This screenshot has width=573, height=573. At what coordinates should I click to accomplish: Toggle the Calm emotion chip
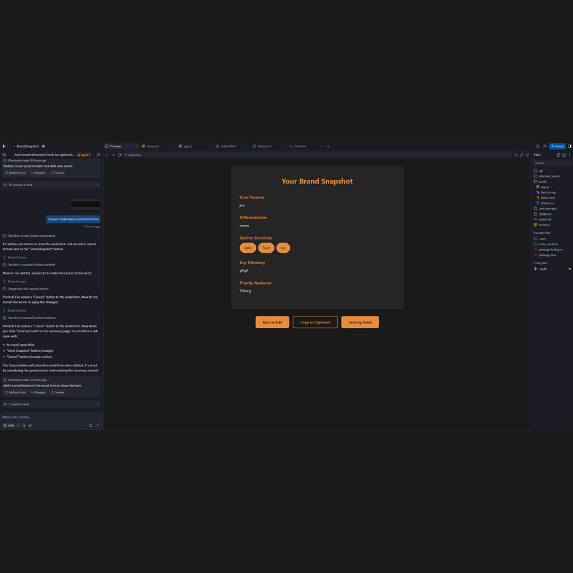248,248
